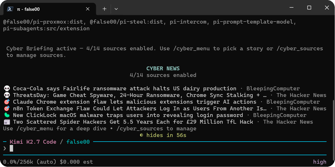Click BleepingComputer source on Claude Chrome row

tap(293, 102)
